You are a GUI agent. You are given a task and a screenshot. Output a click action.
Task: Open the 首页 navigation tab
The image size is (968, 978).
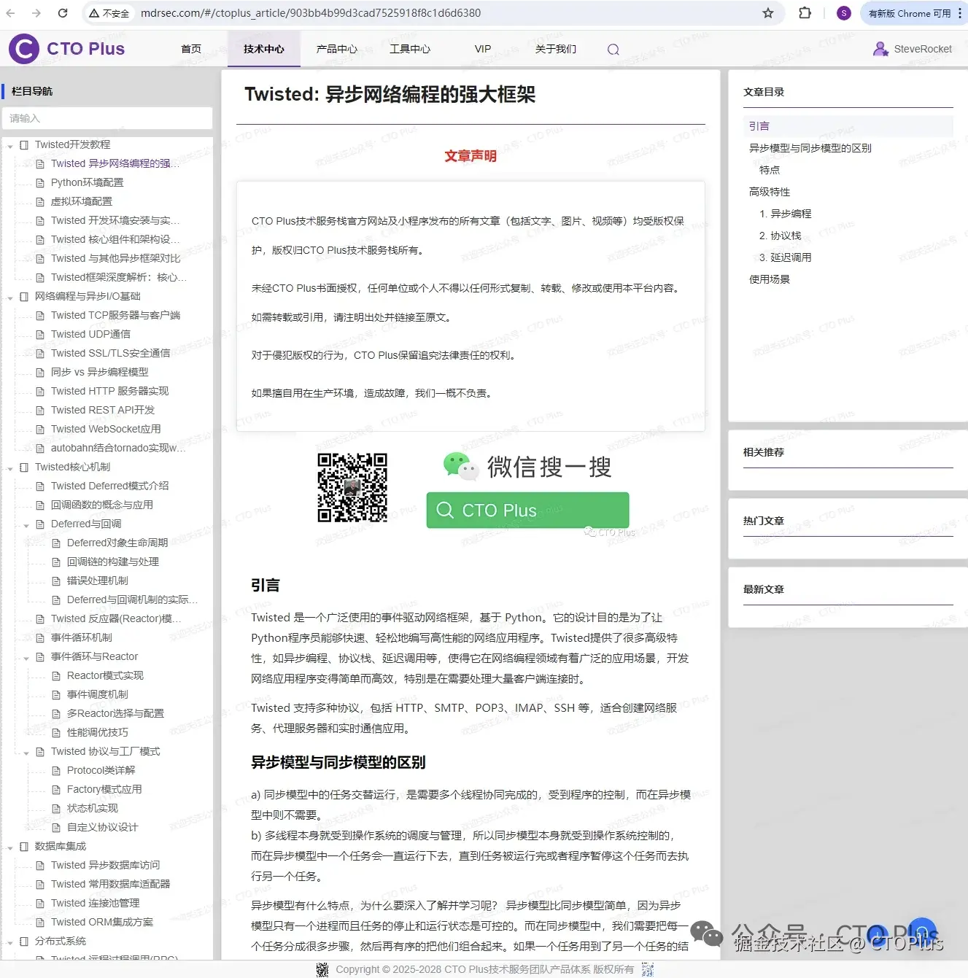point(190,49)
